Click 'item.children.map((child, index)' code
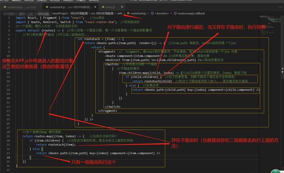284x173 pixels. 146,73
